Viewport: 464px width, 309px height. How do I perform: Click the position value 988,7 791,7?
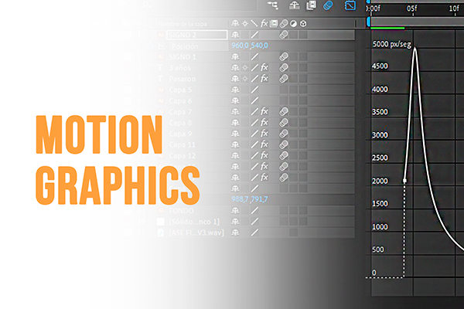click(x=250, y=199)
